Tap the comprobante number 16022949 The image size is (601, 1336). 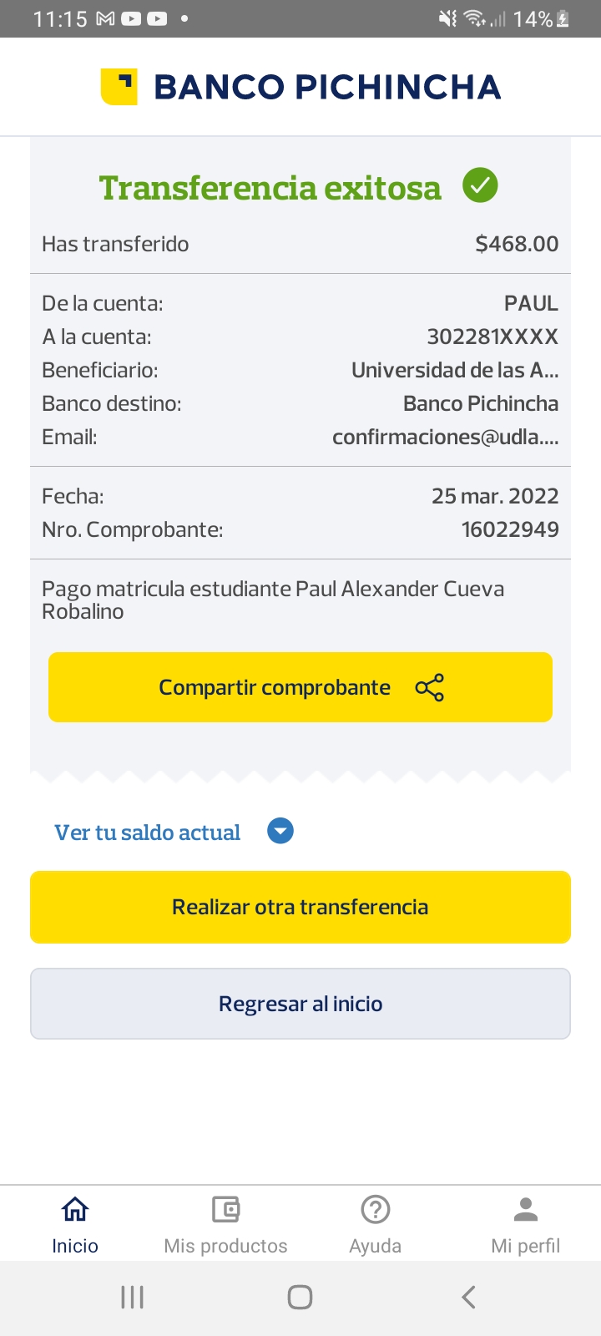(x=510, y=529)
